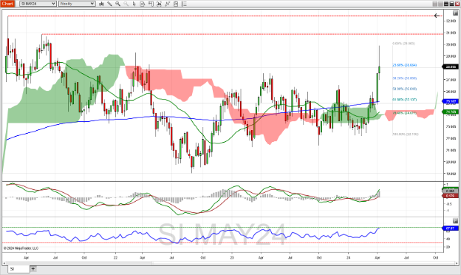Toggle the RSI panel F scale button
461x275 pixels.
tap(455, 221)
